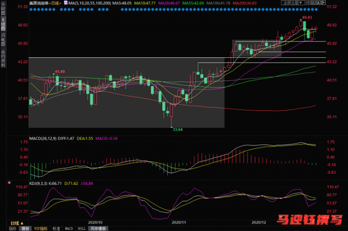This screenshot has width=348, height=231.
Task: Click the first blue dot in the indicator row
Action: (31, 10)
